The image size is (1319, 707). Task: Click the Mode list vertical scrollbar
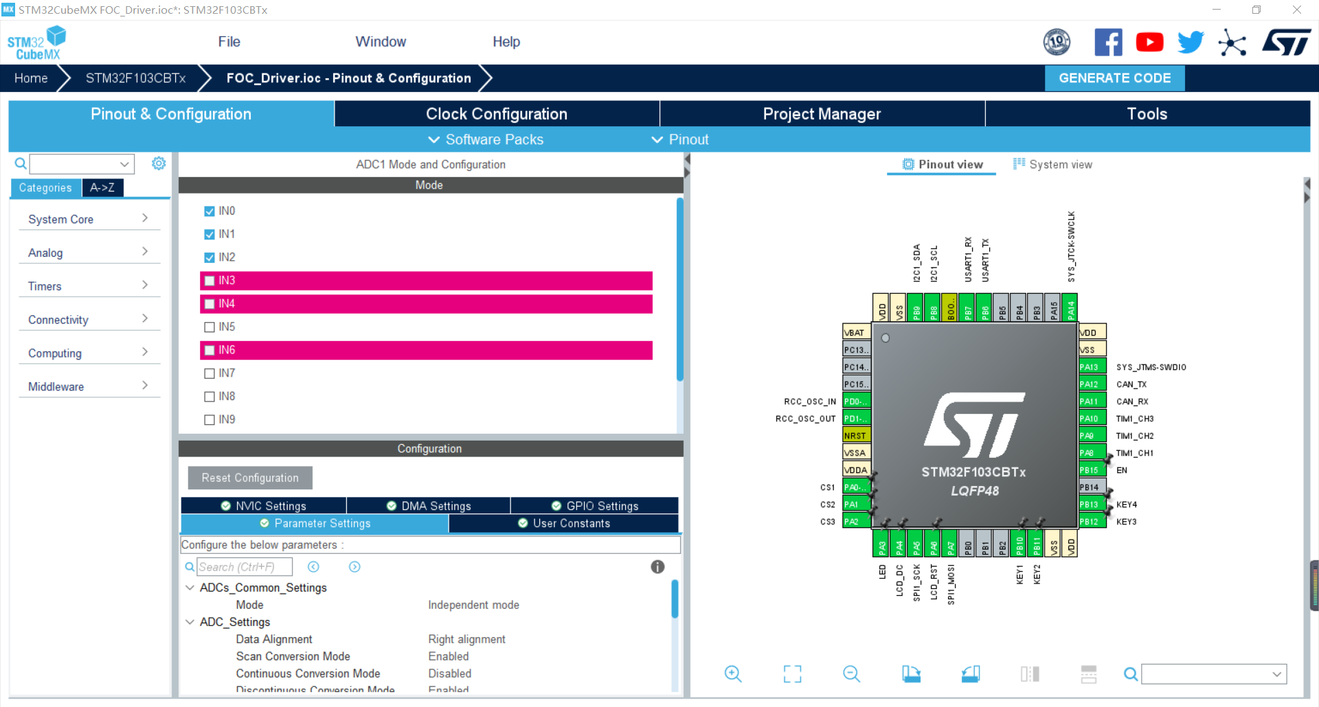(680, 288)
